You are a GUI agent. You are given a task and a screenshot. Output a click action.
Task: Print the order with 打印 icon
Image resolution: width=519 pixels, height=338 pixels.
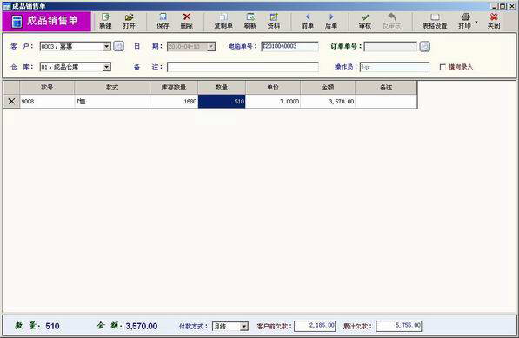tap(465, 21)
